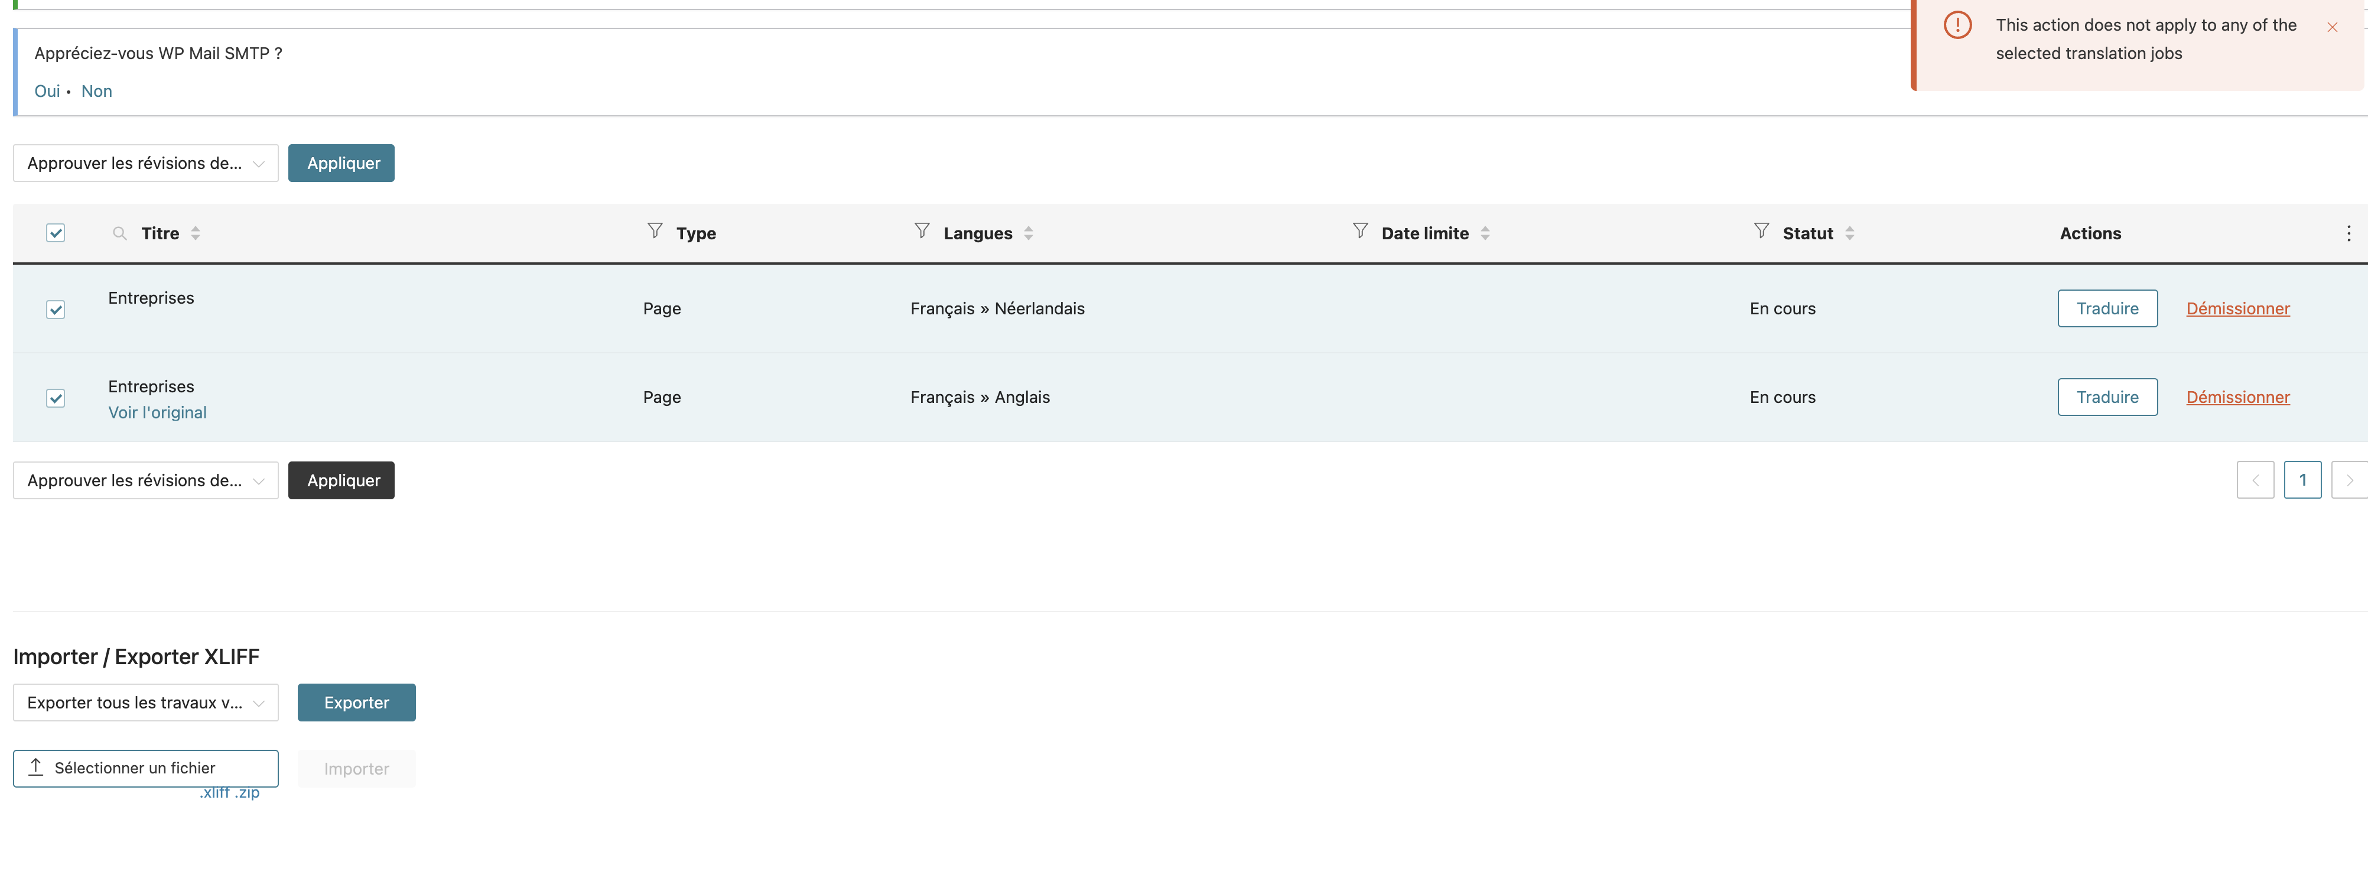
Task: Open the top bulk action dropdown
Action: point(145,162)
